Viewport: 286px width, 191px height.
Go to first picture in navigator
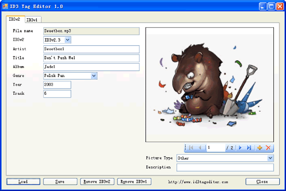point(191,148)
